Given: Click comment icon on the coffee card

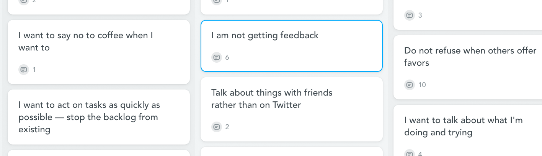Looking at the screenshot, I should (x=24, y=70).
